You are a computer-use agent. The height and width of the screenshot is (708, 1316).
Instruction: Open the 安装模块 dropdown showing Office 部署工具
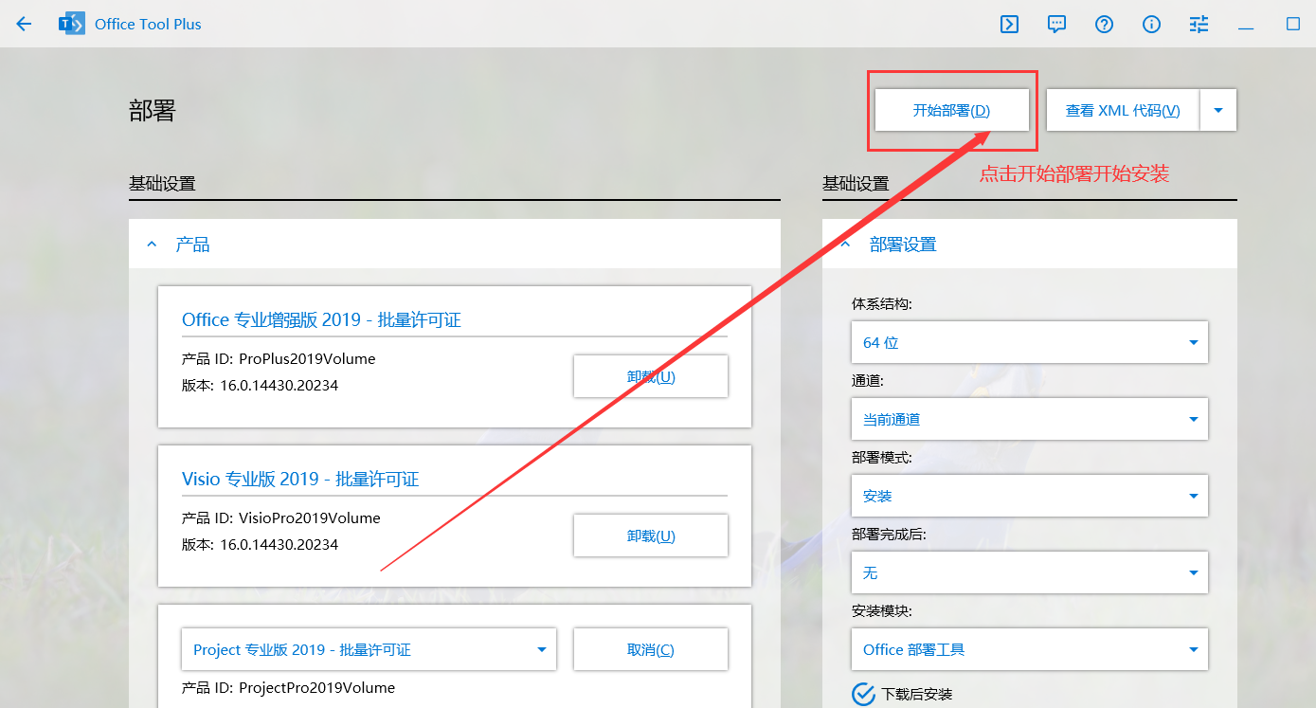[x=1030, y=649]
